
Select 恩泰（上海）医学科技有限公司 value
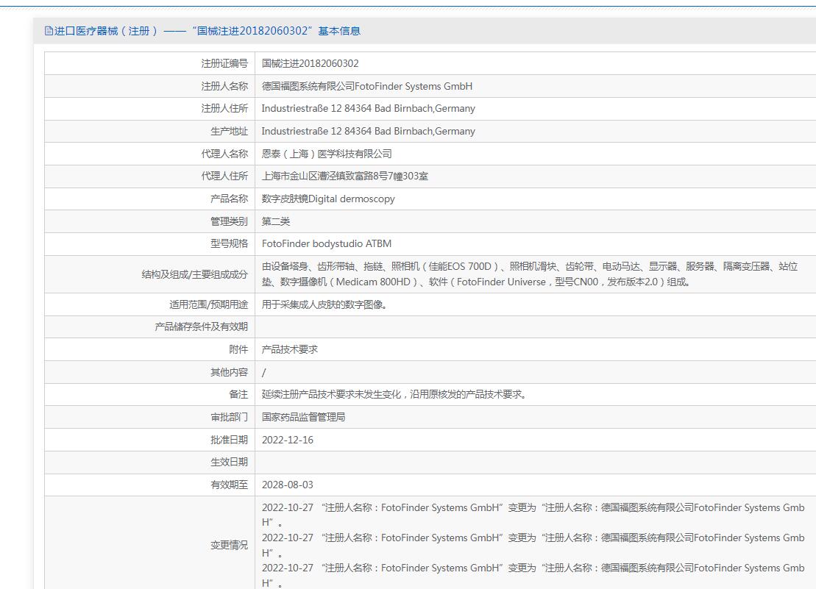pyautogui.click(x=327, y=154)
